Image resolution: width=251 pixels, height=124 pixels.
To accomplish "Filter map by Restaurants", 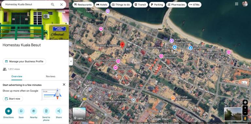I will [x=83, y=5].
